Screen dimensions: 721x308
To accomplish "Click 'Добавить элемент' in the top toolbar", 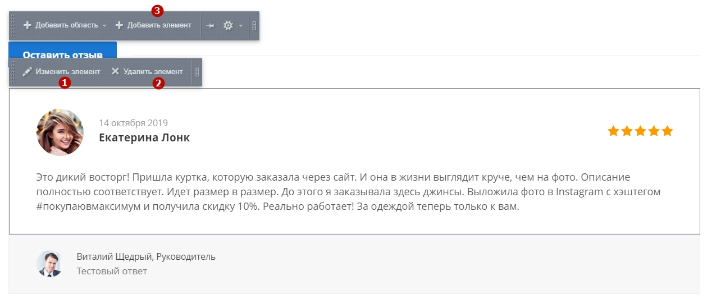I will coord(153,25).
